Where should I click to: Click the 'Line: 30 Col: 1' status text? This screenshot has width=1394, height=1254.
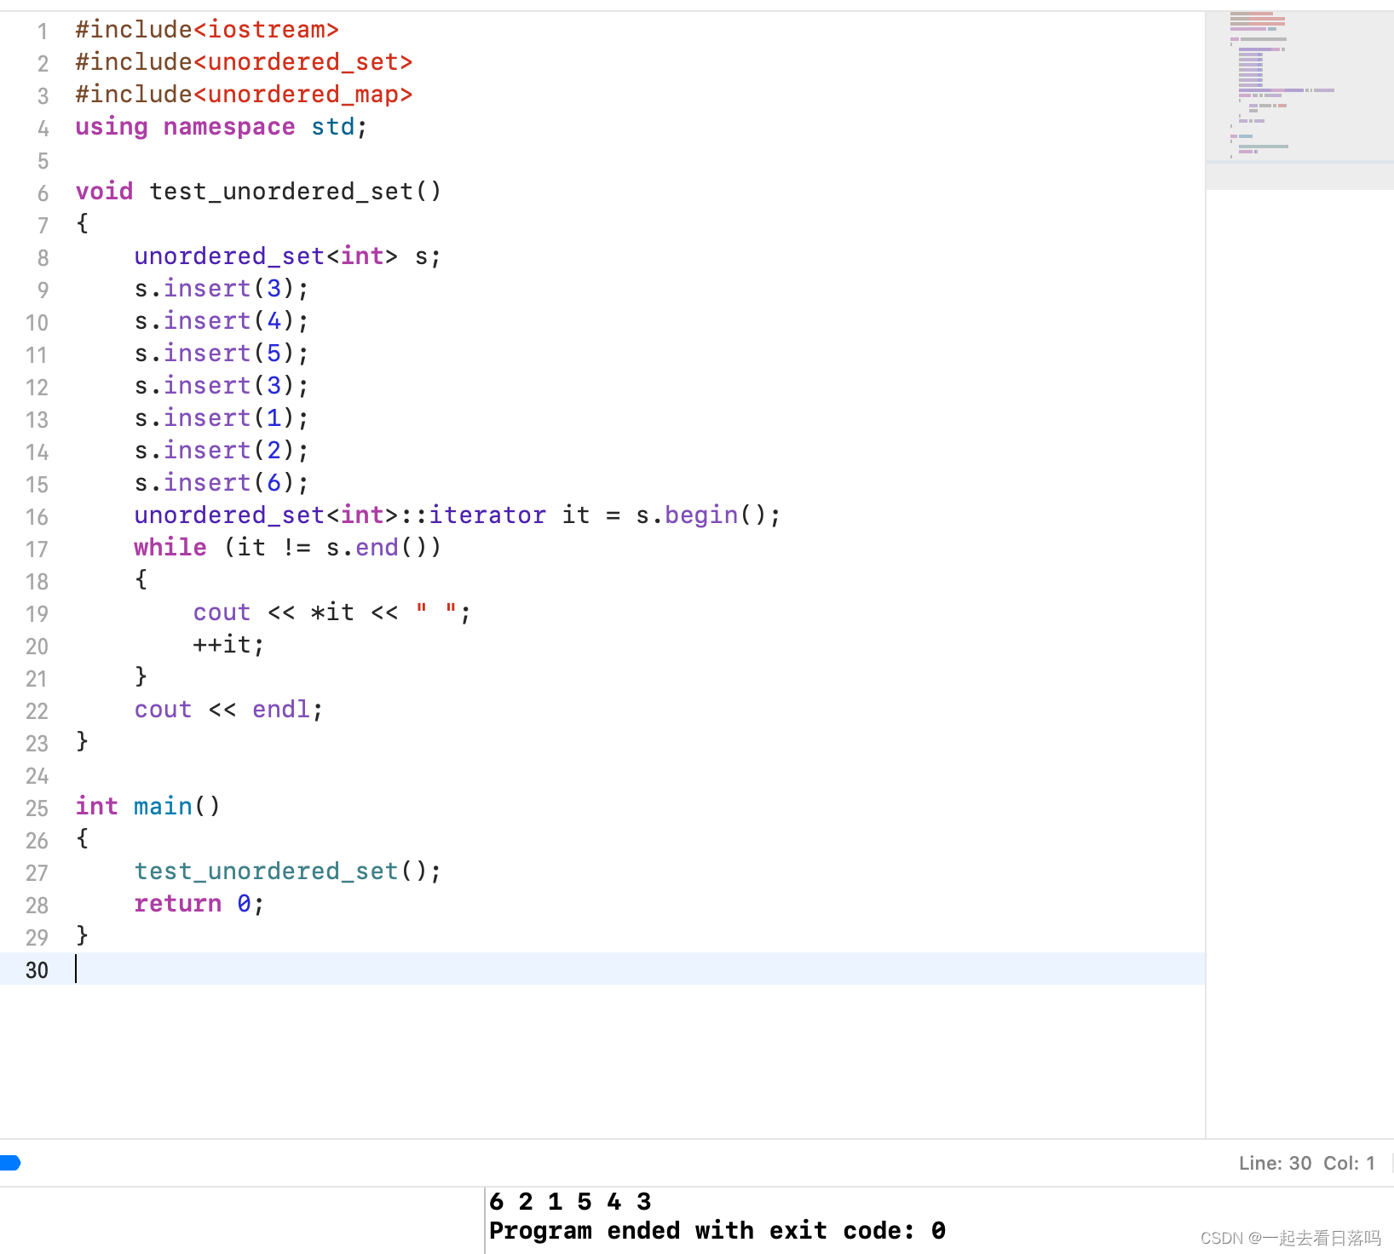point(1306,1163)
